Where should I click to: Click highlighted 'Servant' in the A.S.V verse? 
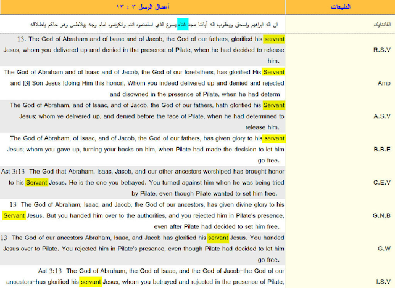point(273,105)
